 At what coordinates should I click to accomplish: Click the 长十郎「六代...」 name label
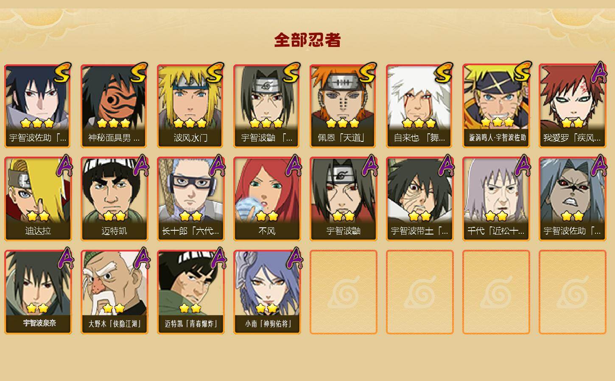190,231
